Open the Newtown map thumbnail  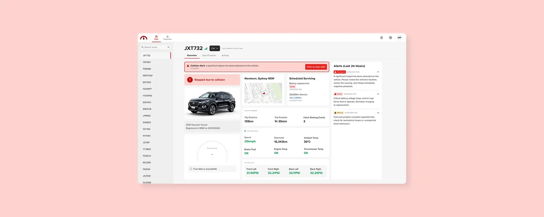[263, 93]
